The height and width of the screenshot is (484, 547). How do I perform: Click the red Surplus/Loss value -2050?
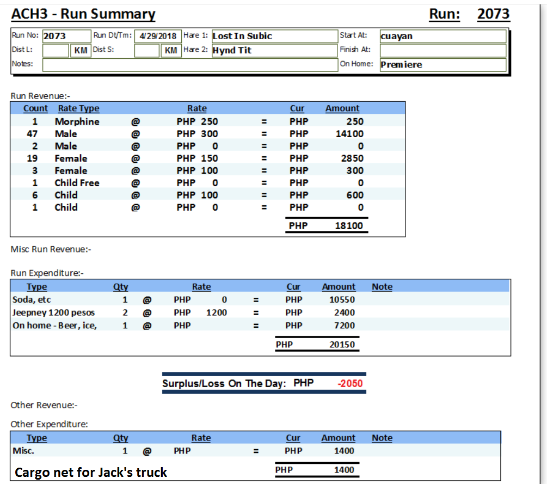350,383
